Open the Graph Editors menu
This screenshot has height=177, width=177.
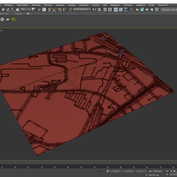pos(22,5)
